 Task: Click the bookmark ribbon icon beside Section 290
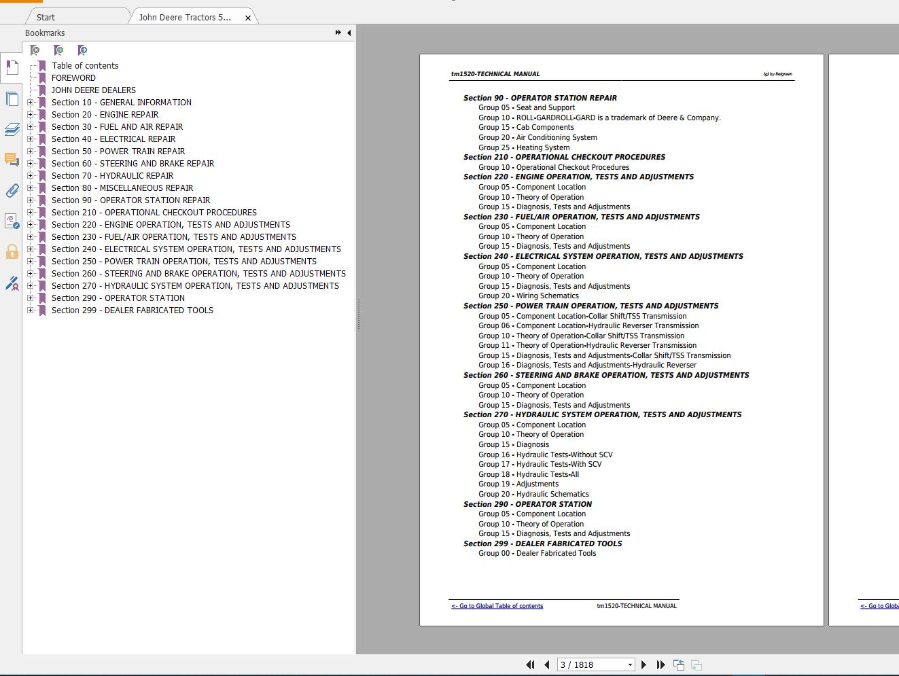[x=42, y=298]
